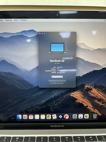This screenshot has width=106, height=142.
Task: Launch Reminders from the Dock
Action: coord(37,117)
